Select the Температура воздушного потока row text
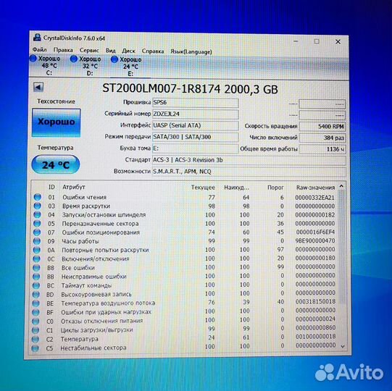The image size is (392, 391). (108, 303)
